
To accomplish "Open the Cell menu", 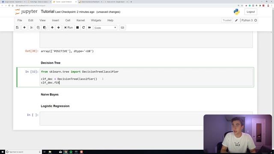I will pos(68,21).
